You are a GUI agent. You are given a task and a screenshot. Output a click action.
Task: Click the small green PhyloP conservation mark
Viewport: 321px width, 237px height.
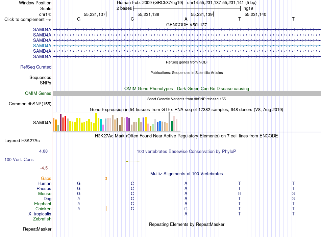292,162
